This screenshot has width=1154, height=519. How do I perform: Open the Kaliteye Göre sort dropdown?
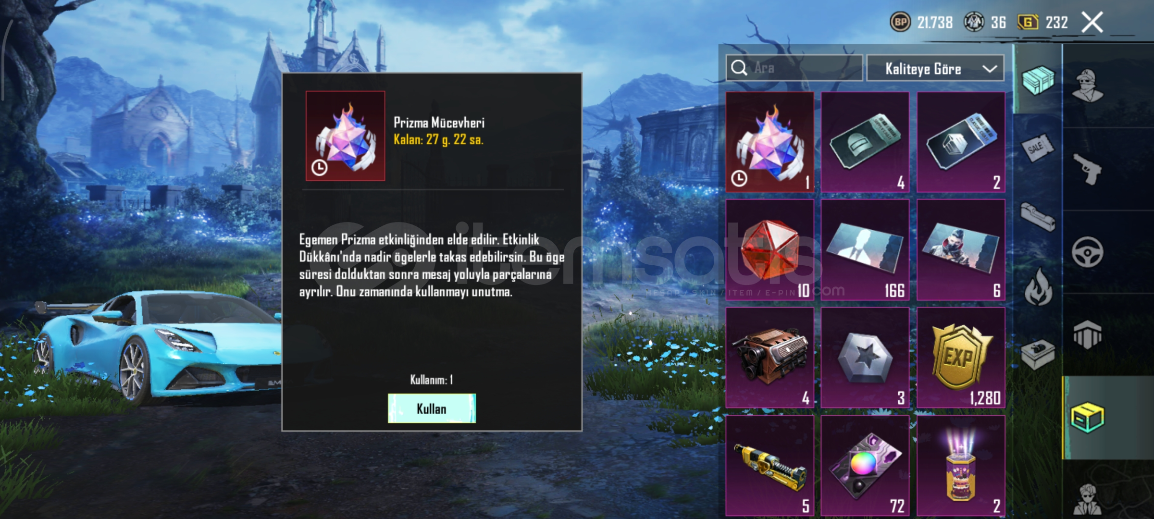(x=935, y=68)
